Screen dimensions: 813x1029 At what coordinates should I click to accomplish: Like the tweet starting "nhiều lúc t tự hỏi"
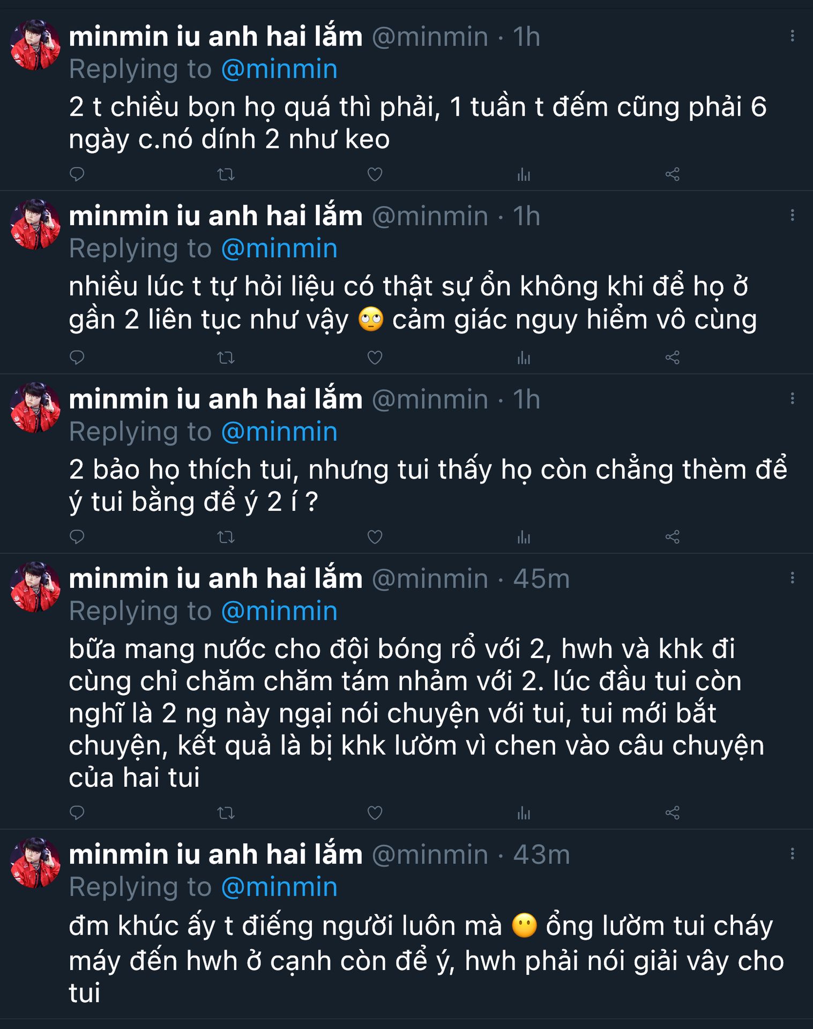point(375,357)
